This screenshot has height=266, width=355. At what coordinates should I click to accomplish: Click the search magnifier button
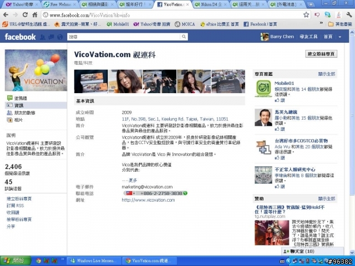184,37
